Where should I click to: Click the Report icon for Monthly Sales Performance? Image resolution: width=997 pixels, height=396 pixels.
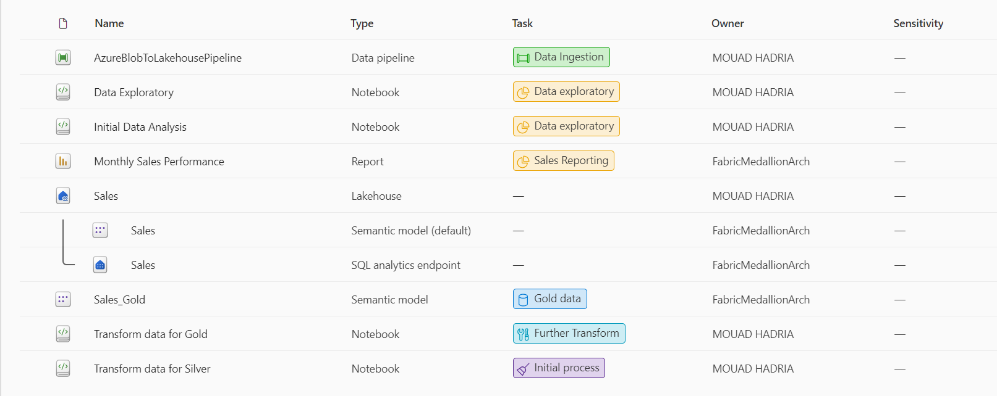(x=62, y=161)
